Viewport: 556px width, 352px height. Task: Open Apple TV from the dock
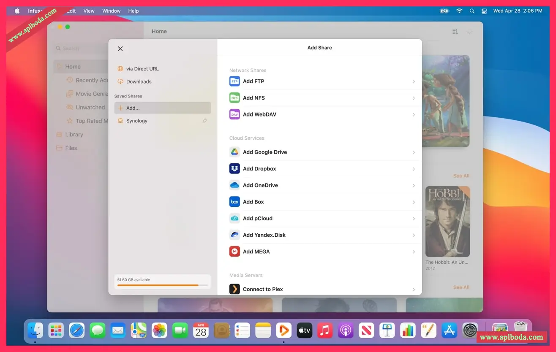(304, 331)
